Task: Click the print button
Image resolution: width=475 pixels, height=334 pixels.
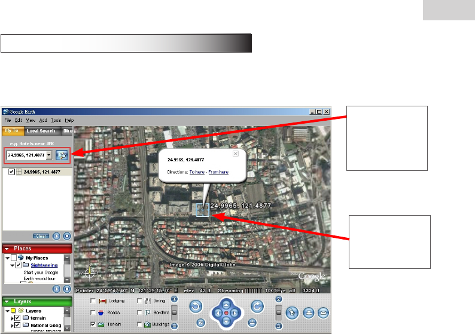Action: [x=309, y=312]
